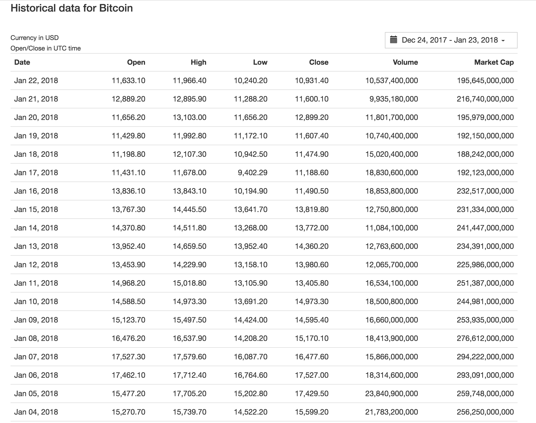Select market cap 216,740,000,000

click(485, 99)
